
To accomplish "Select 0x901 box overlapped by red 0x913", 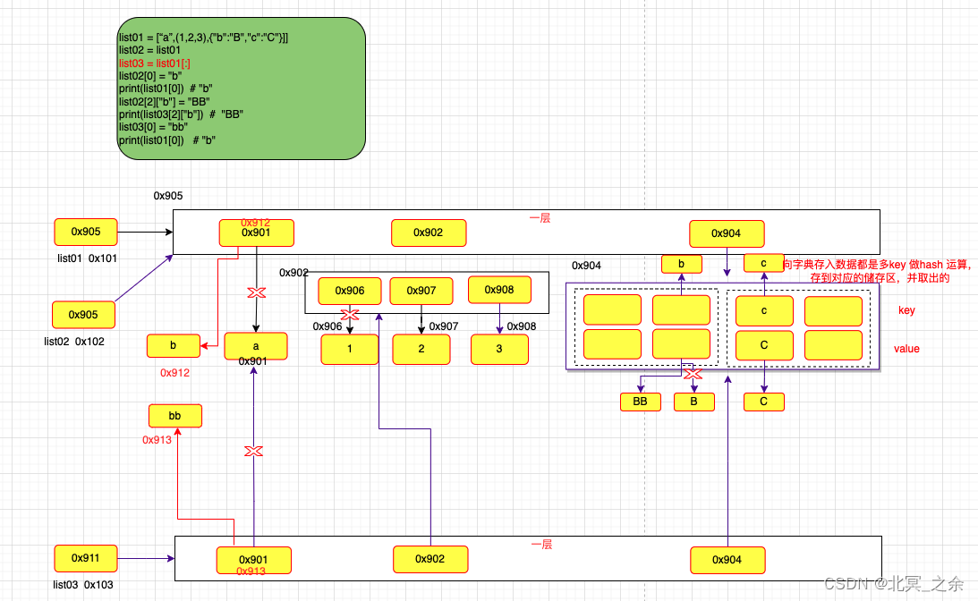I will pyautogui.click(x=254, y=561).
